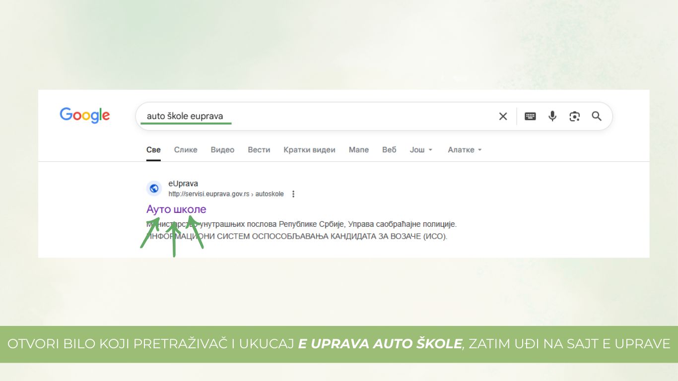Screen dimensions: 678x381
Task: Select the Веб filter tab
Action: click(389, 150)
